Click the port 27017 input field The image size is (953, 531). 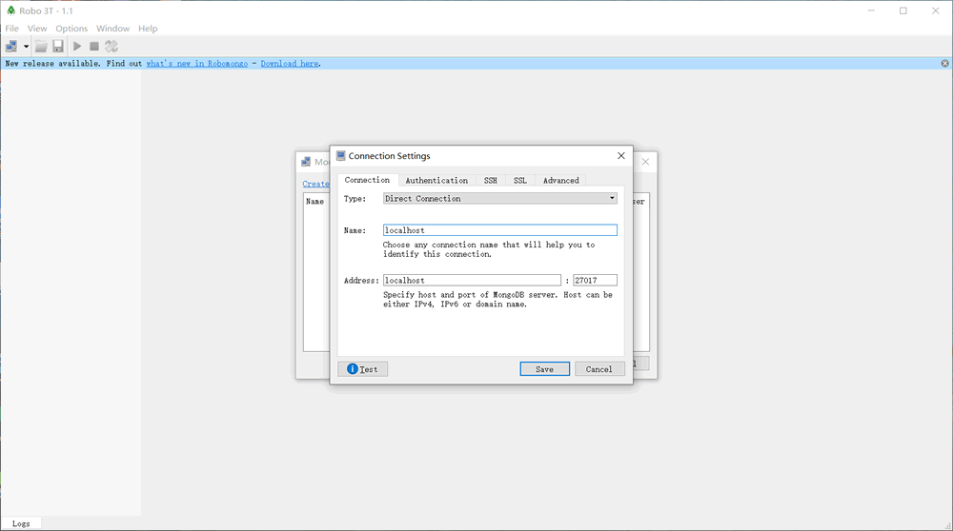[x=595, y=281]
